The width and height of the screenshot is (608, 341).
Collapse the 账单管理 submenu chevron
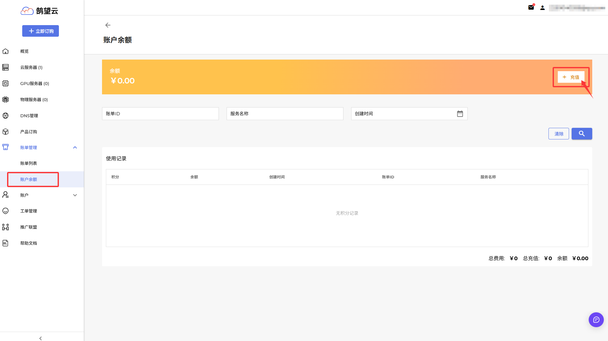point(75,147)
